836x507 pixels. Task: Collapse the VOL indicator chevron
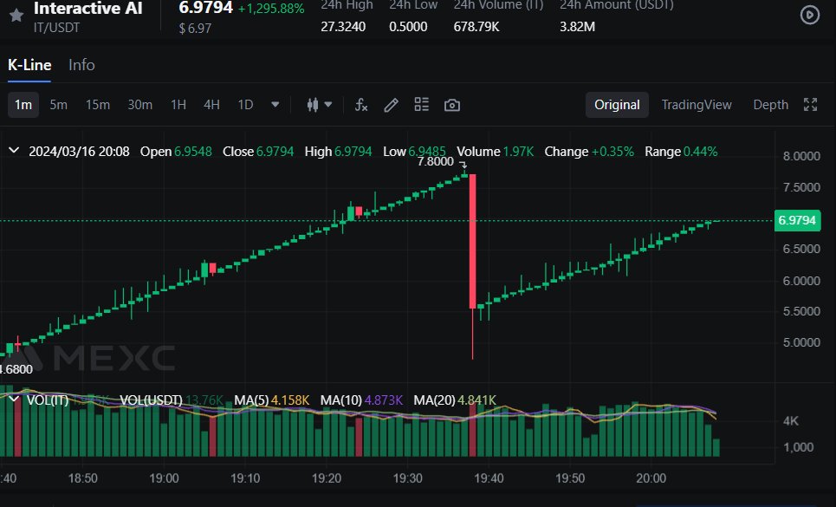tap(14, 400)
